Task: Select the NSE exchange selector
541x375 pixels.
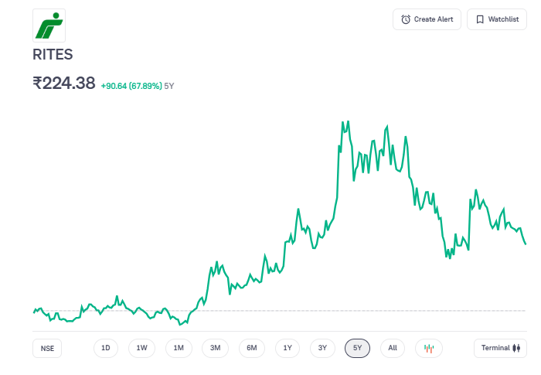Action: point(47,348)
